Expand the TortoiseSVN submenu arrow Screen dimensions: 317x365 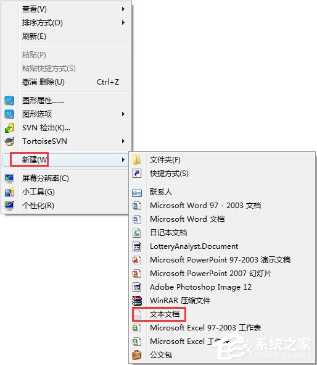point(123,141)
